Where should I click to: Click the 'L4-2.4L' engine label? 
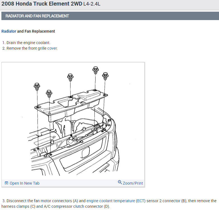(x=92, y=4)
